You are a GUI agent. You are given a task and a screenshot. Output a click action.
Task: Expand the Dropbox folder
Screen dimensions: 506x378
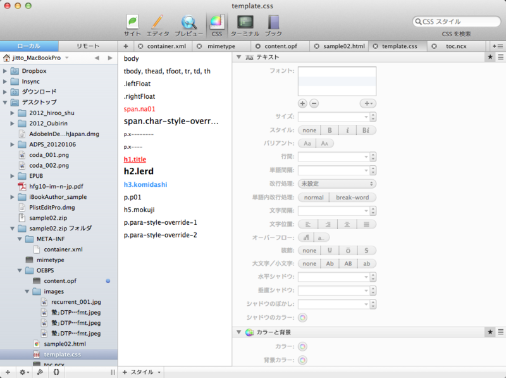click(x=5, y=71)
